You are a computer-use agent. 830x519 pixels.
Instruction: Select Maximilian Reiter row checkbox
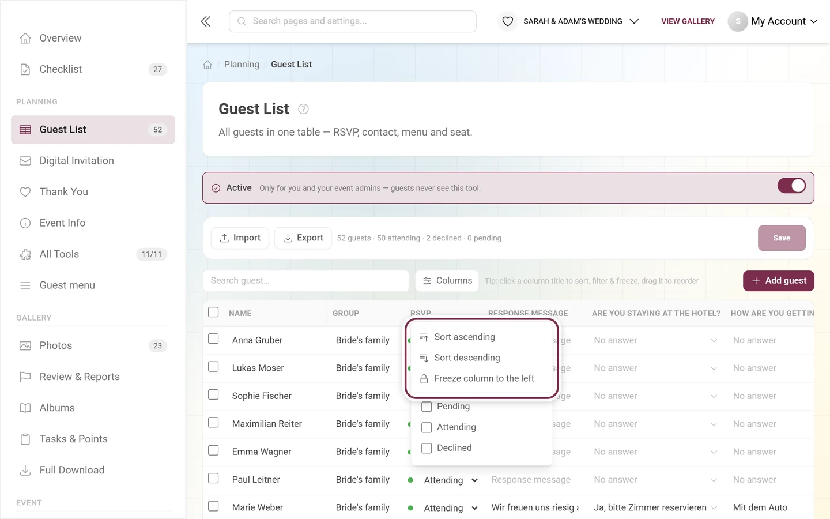pyautogui.click(x=213, y=423)
